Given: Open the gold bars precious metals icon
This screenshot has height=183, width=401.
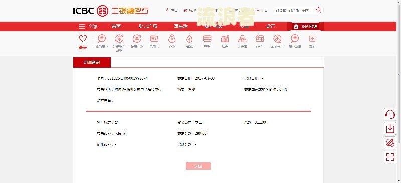Looking at the screenshot, I should 242,39.
